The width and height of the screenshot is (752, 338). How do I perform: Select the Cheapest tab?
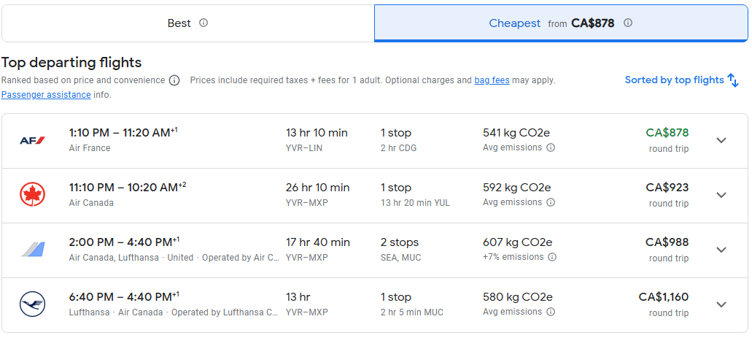click(x=515, y=23)
